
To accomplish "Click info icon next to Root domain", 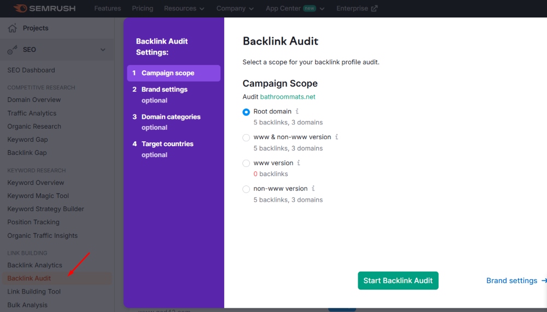I will click(297, 111).
